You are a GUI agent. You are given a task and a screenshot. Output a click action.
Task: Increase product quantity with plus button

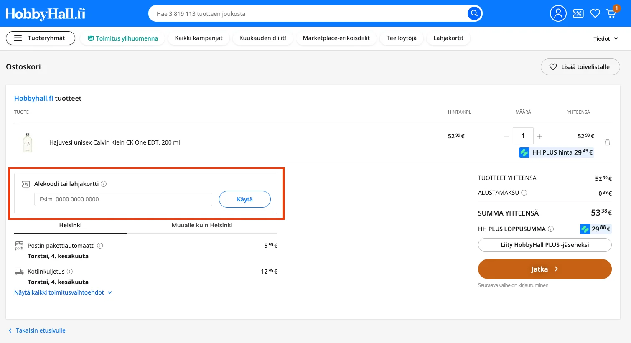click(x=540, y=137)
